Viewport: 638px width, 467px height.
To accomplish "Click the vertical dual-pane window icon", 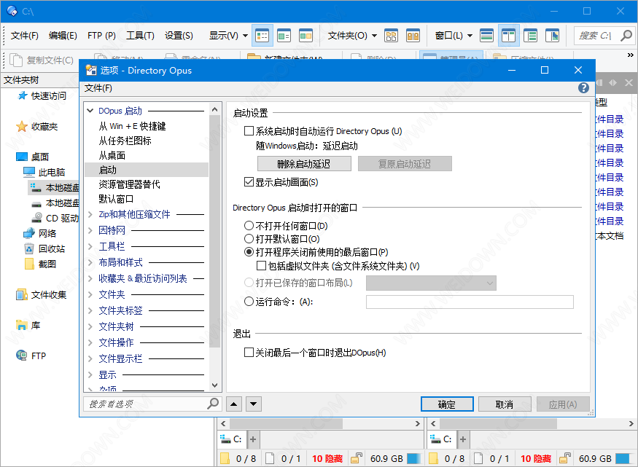I will click(x=508, y=36).
